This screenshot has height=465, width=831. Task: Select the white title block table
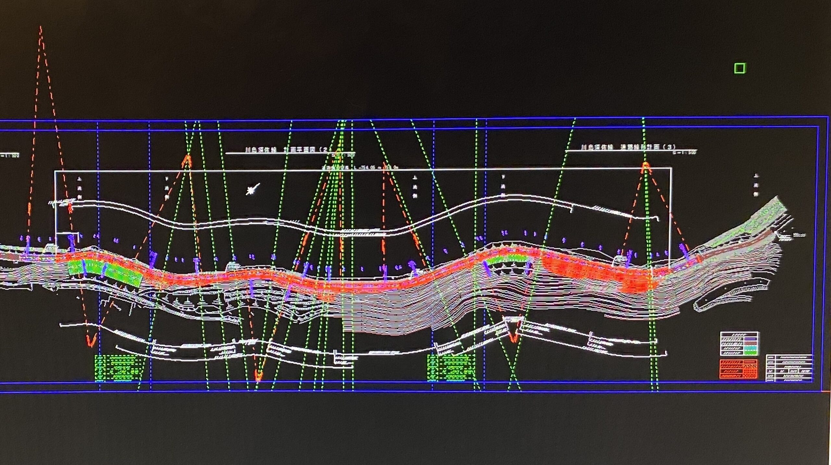pyautogui.click(x=789, y=368)
